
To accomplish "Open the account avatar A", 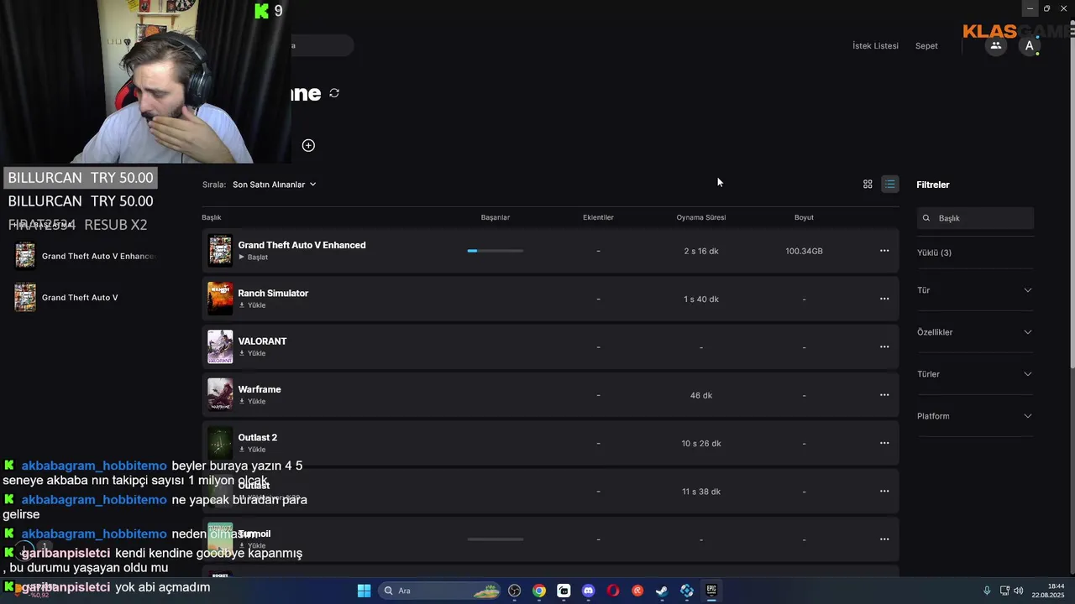I will pyautogui.click(x=1030, y=46).
